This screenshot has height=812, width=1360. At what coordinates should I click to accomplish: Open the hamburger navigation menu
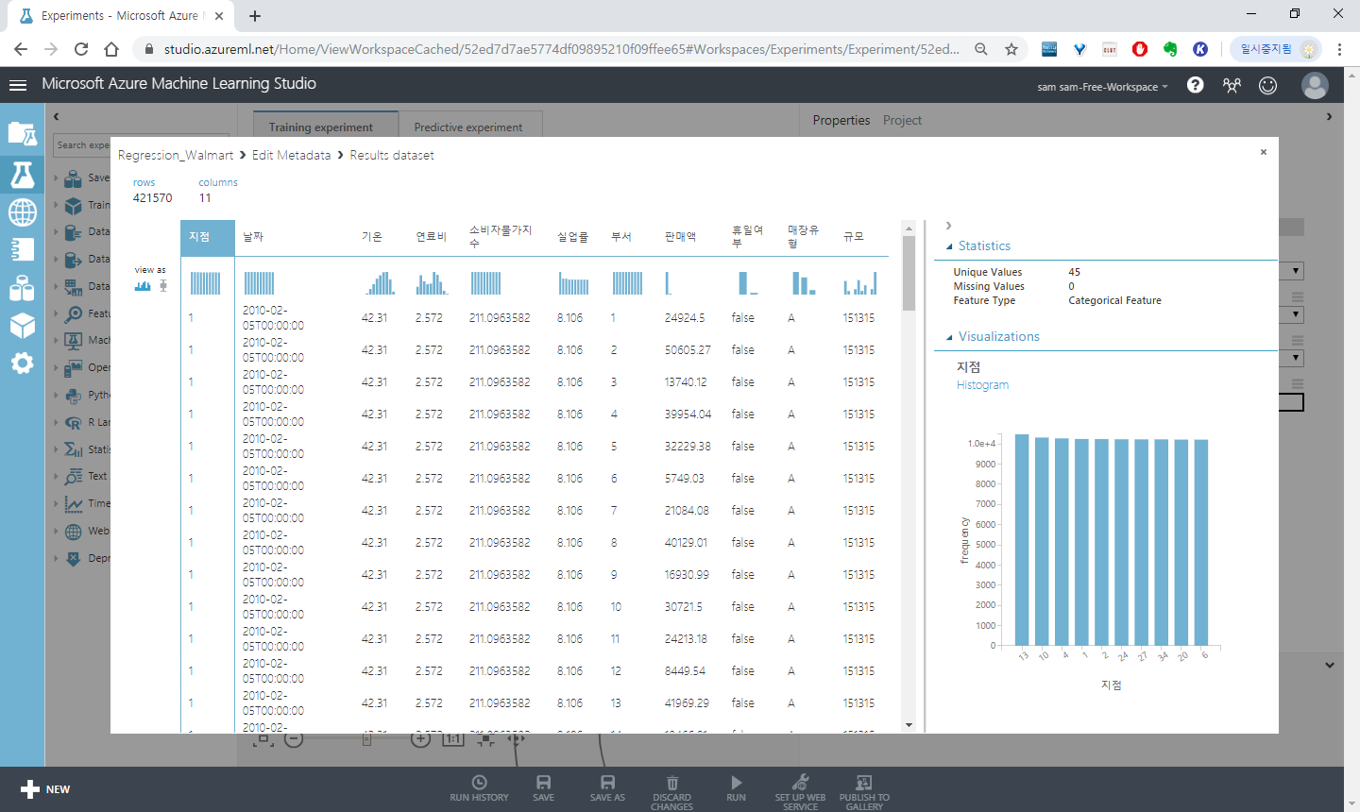(17, 85)
